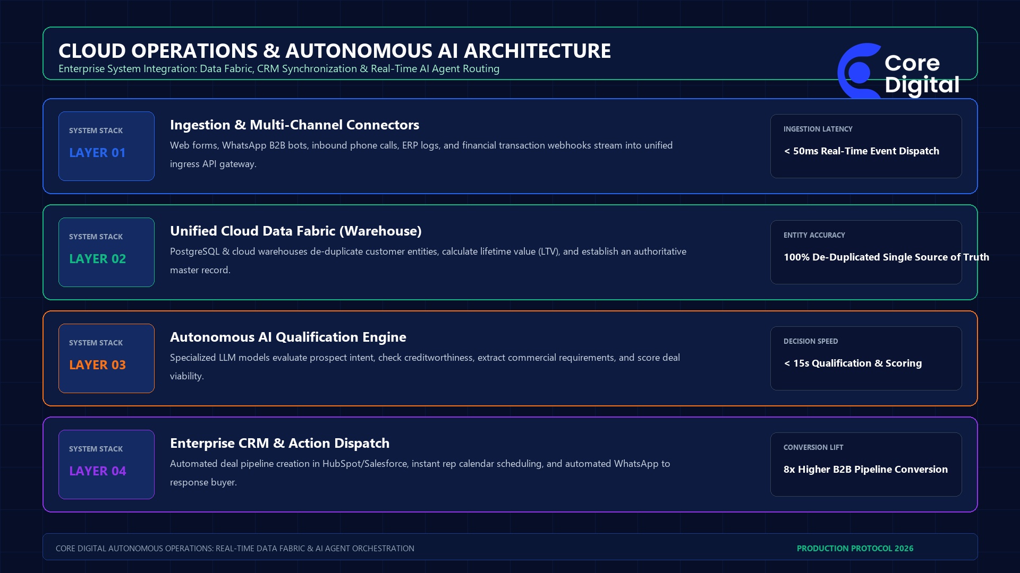Click heading 'Ingestion & Multi-Channel Connectors'
The image size is (1020, 573).
click(294, 125)
